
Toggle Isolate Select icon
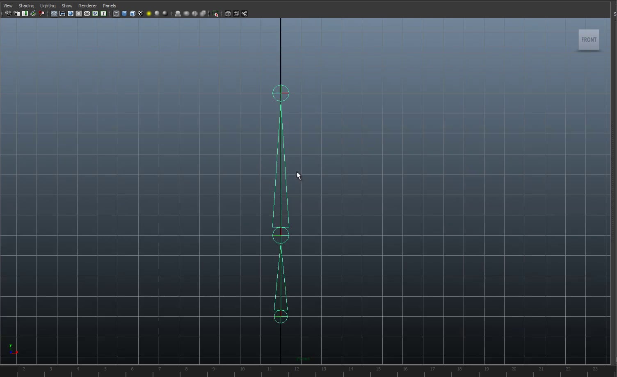pyautogui.click(x=215, y=14)
